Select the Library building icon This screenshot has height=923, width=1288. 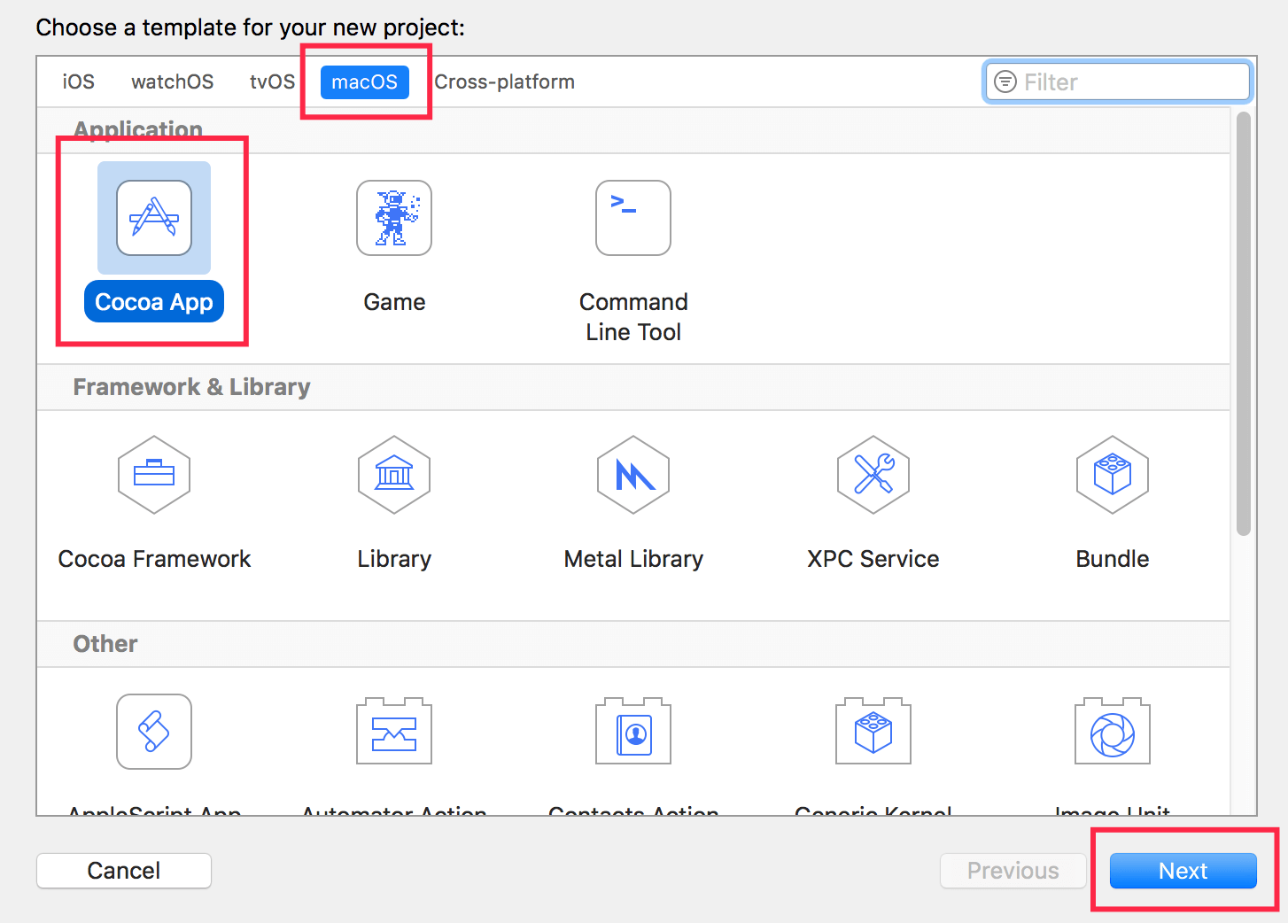tap(394, 475)
